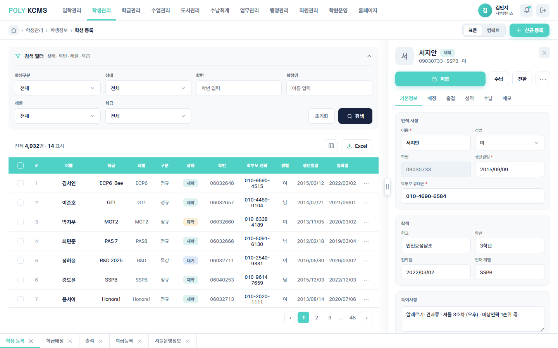The width and height of the screenshot is (558, 348).
Task: Open the notifications bell
Action: 527,10
